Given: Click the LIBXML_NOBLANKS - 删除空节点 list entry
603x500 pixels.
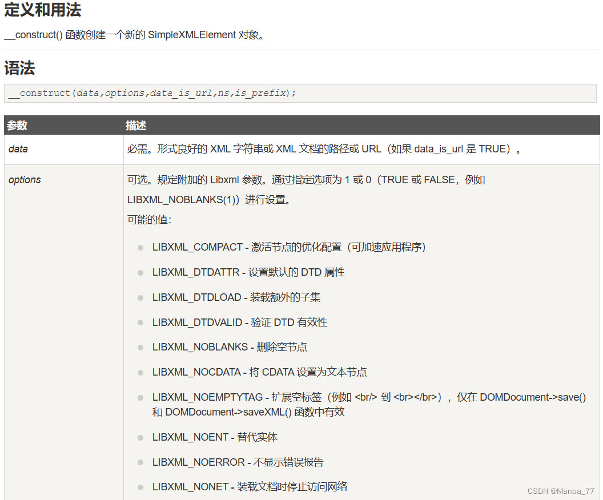Looking at the screenshot, I should pos(230,347).
